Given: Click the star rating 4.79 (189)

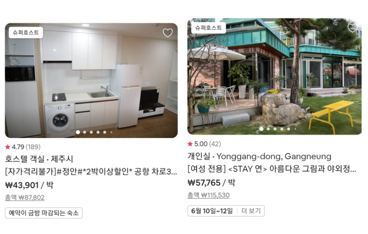Looking at the screenshot, I should click(x=23, y=147).
